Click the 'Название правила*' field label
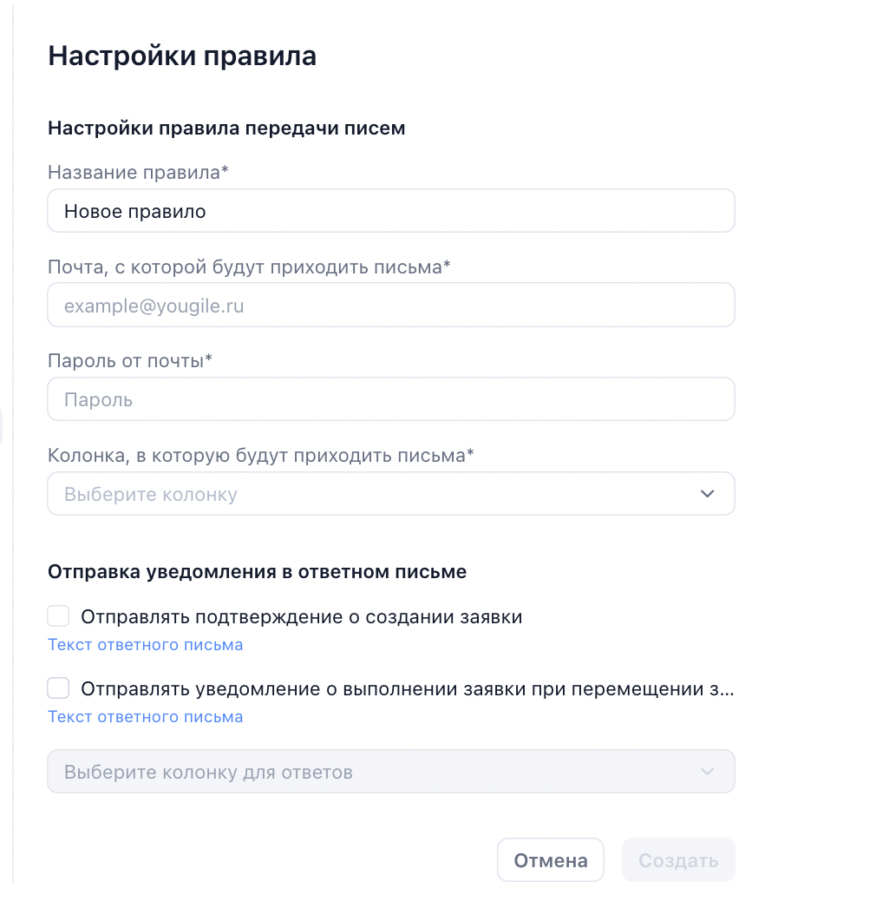876x908 pixels. [138, 173]
